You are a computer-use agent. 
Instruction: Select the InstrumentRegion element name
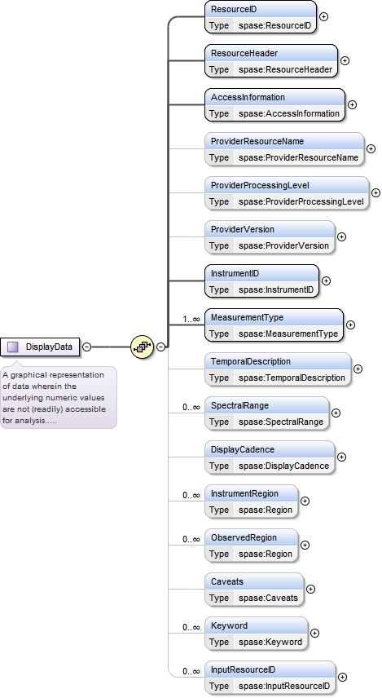244,494
